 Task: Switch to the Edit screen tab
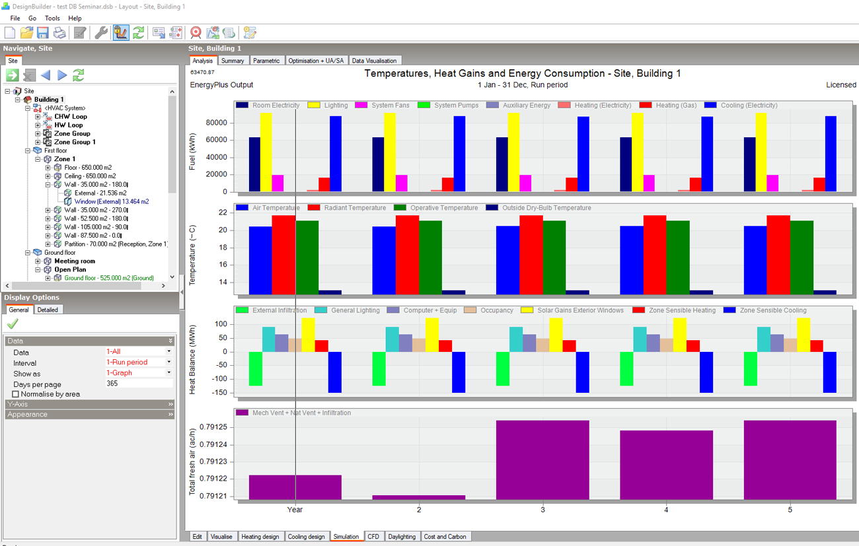coord(197,537)
